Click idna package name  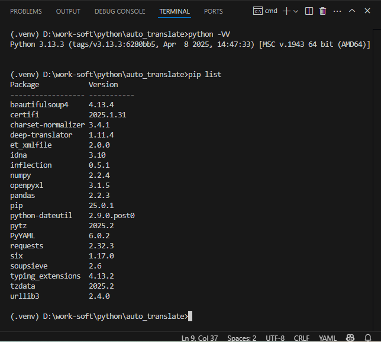pos(18,155)
